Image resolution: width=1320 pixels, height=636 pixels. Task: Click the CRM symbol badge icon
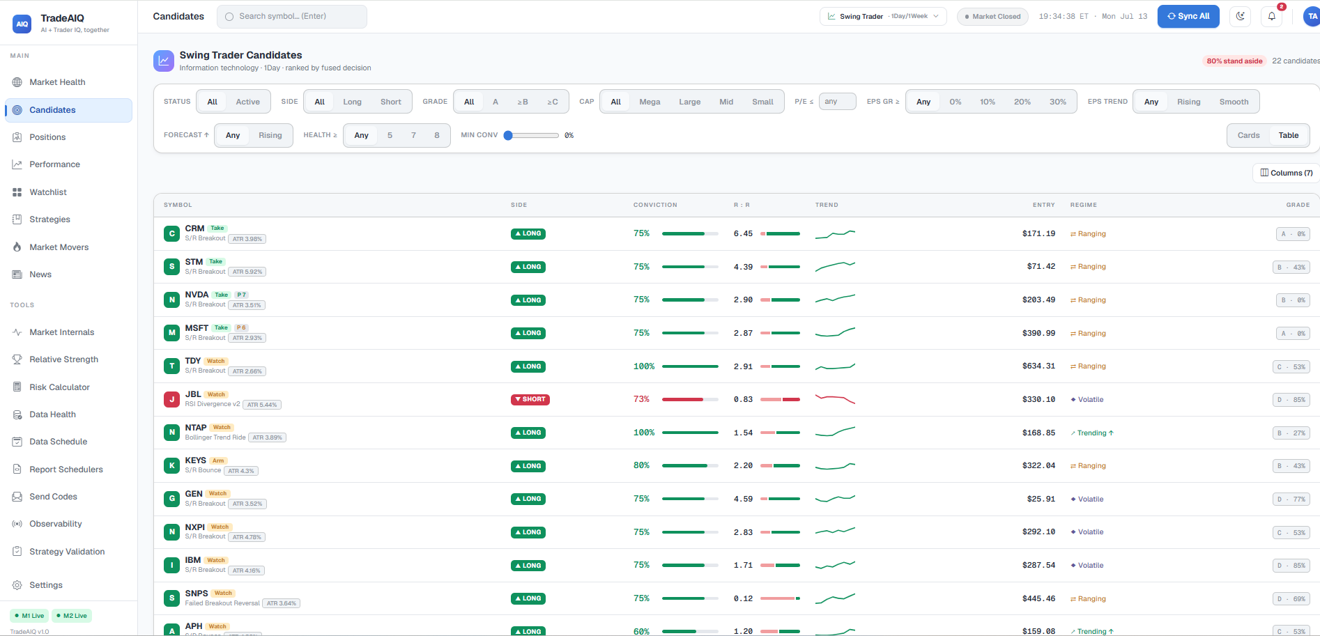(171, 233)
